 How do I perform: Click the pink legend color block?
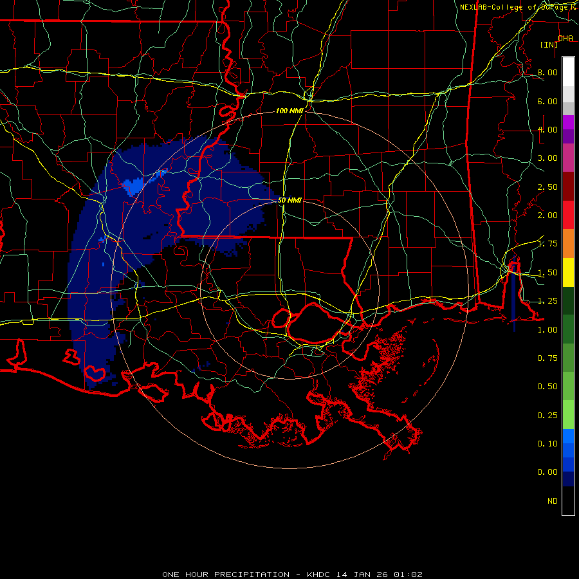pos(568,158)
